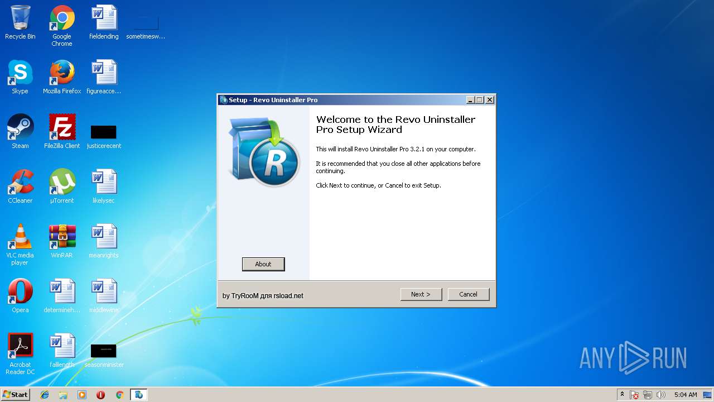This screenshot has height=402, width=714.
Task: Click the Revo Uninstaller logo image
Action: point(263,152)
